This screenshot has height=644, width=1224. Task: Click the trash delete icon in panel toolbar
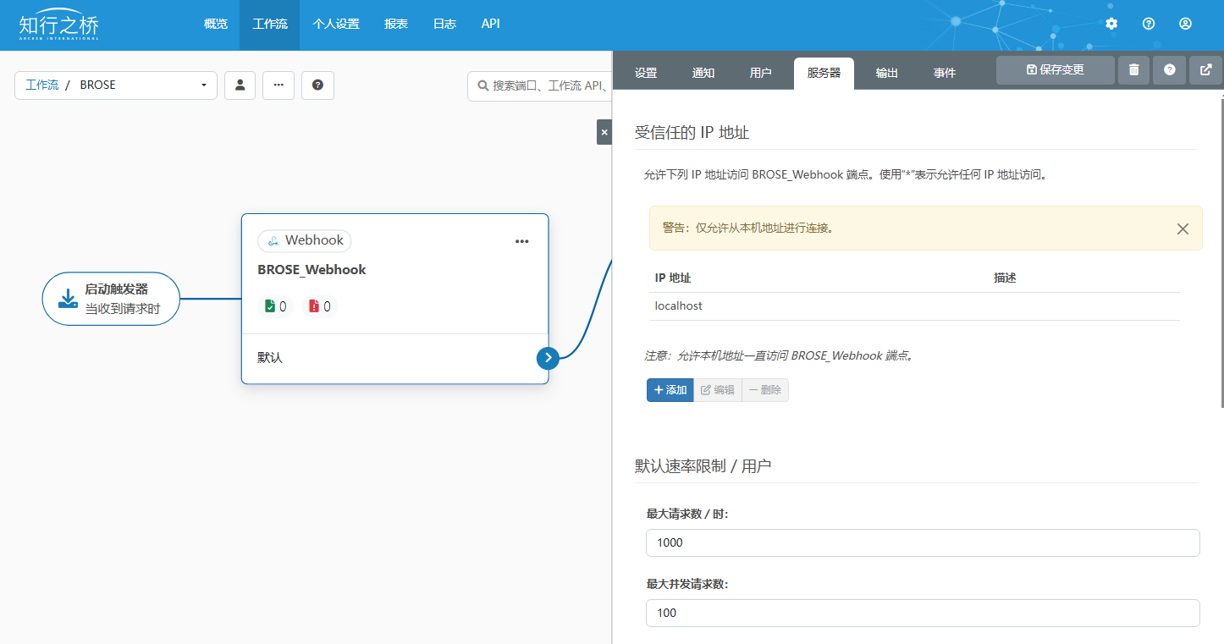tap(1133, 70)
